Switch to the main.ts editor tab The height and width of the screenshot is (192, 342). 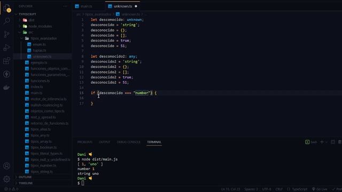click(x=86, y=6)
